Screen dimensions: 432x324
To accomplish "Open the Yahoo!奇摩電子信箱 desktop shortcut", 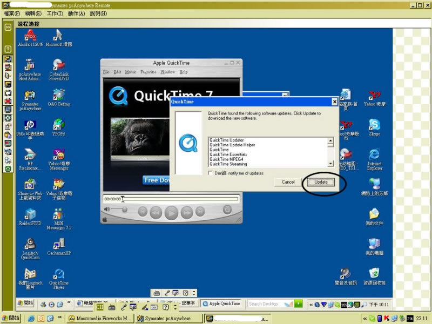I will click(59, 189).
